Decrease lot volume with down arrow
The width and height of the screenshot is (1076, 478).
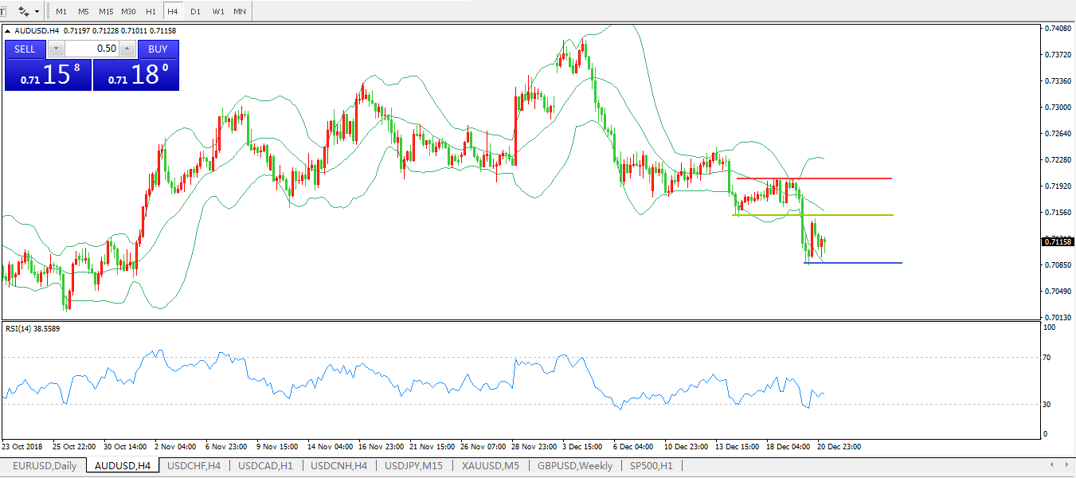[56, 49]
